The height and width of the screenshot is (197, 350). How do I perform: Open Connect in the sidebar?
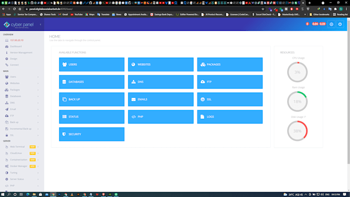tap(14, 65)
